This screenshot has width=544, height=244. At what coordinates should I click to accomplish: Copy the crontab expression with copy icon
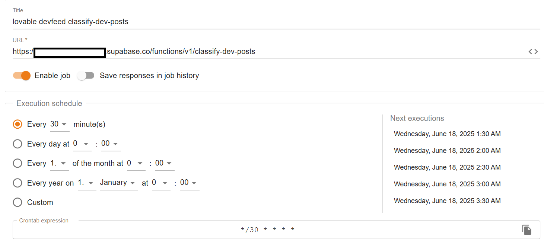526,230
